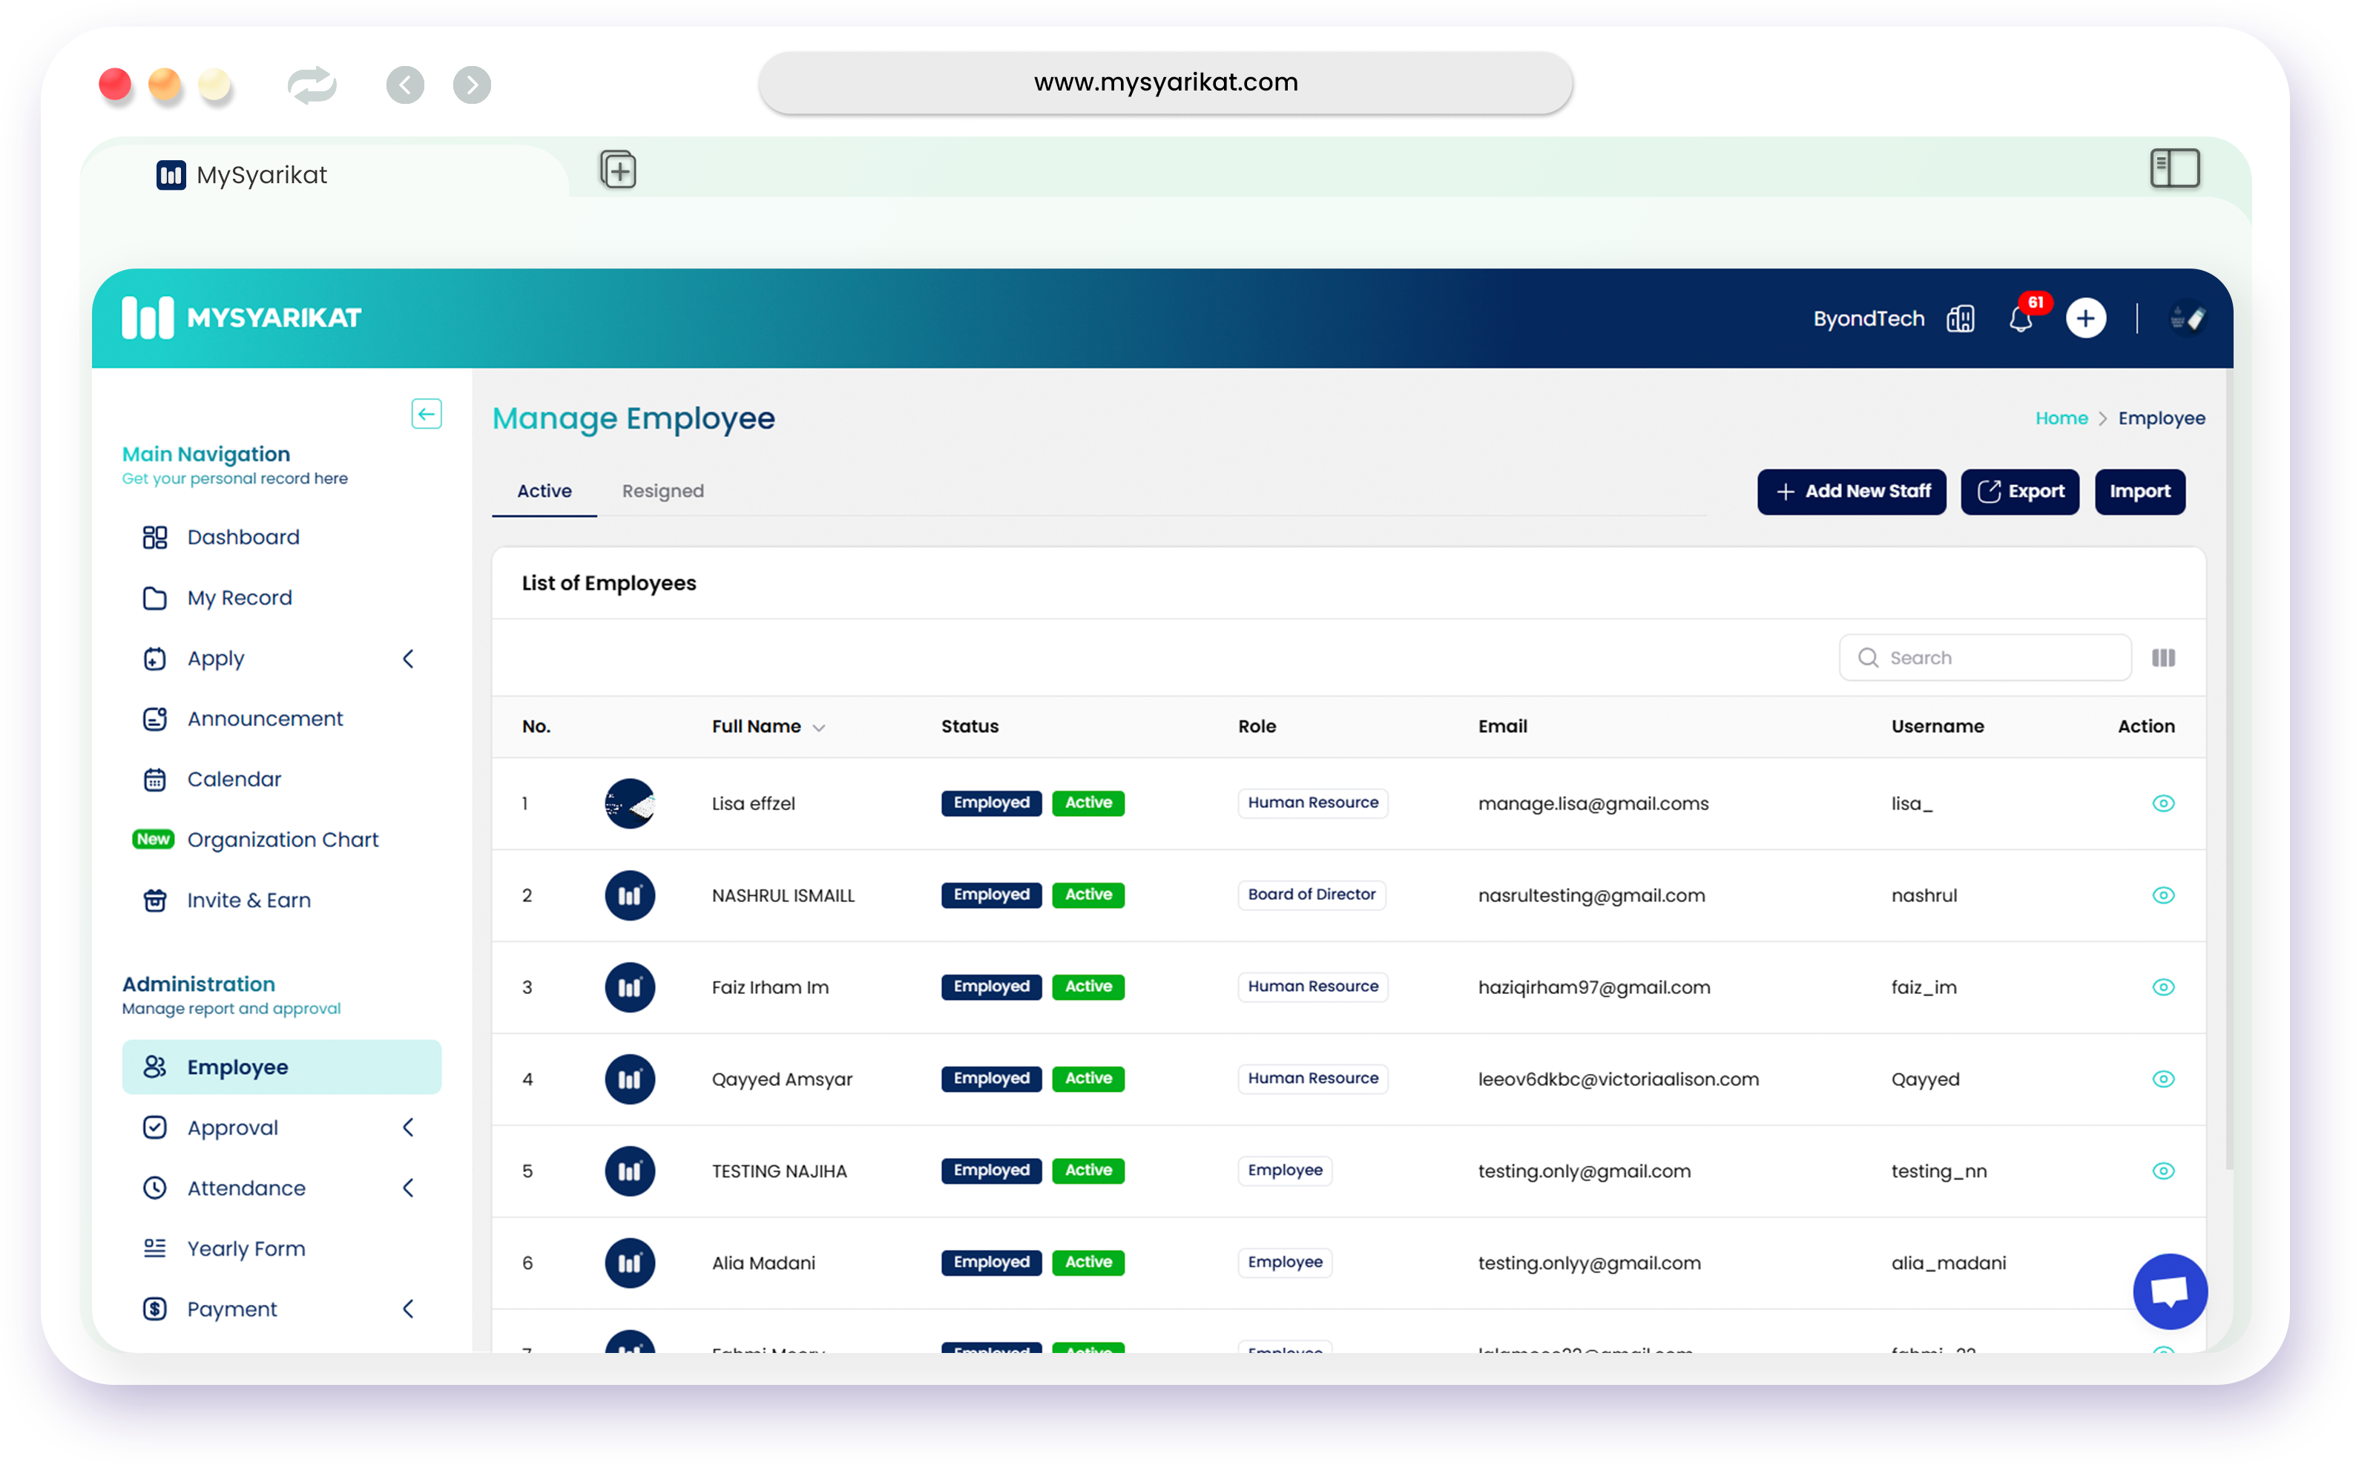Click the Status column header
The height and width of the screenshot is (1465, 2356).
click(970, 727)
